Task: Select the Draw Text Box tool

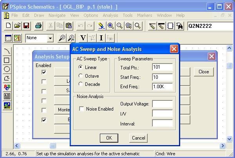Action: coord(7,96)
